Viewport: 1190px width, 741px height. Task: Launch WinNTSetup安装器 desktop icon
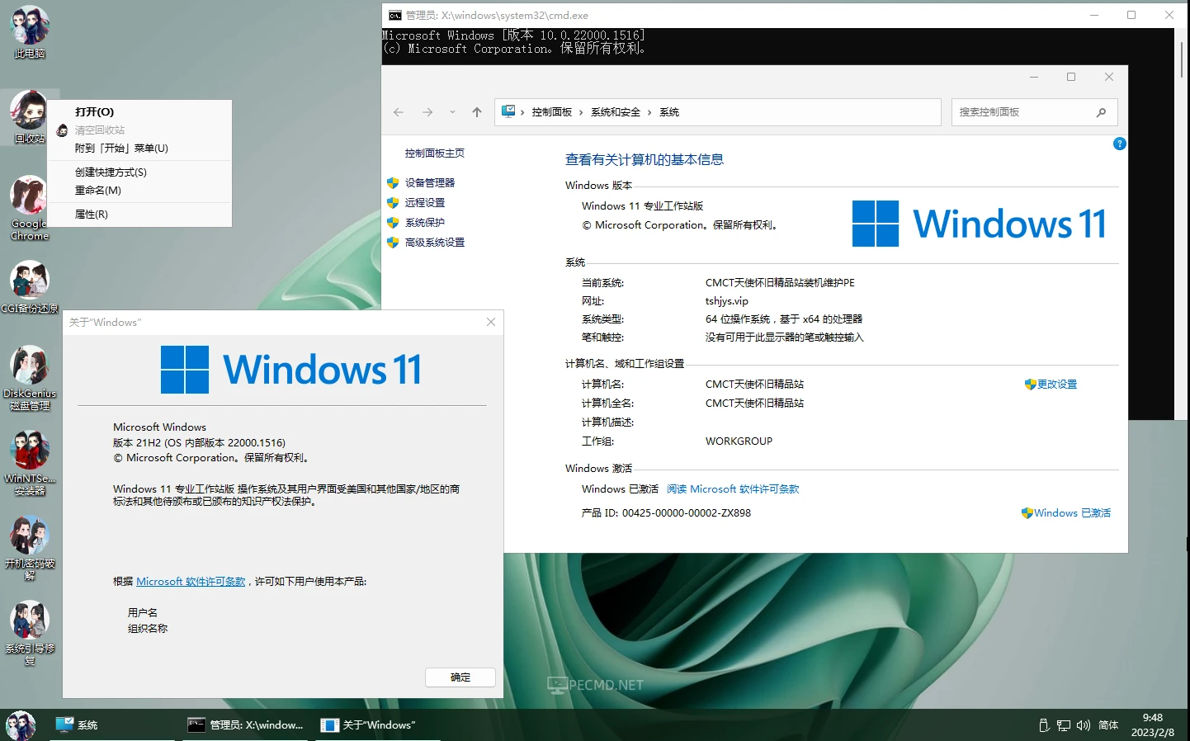(30, 463)
